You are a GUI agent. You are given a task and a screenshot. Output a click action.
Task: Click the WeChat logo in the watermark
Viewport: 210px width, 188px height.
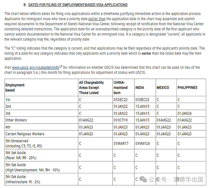(143, 179)
